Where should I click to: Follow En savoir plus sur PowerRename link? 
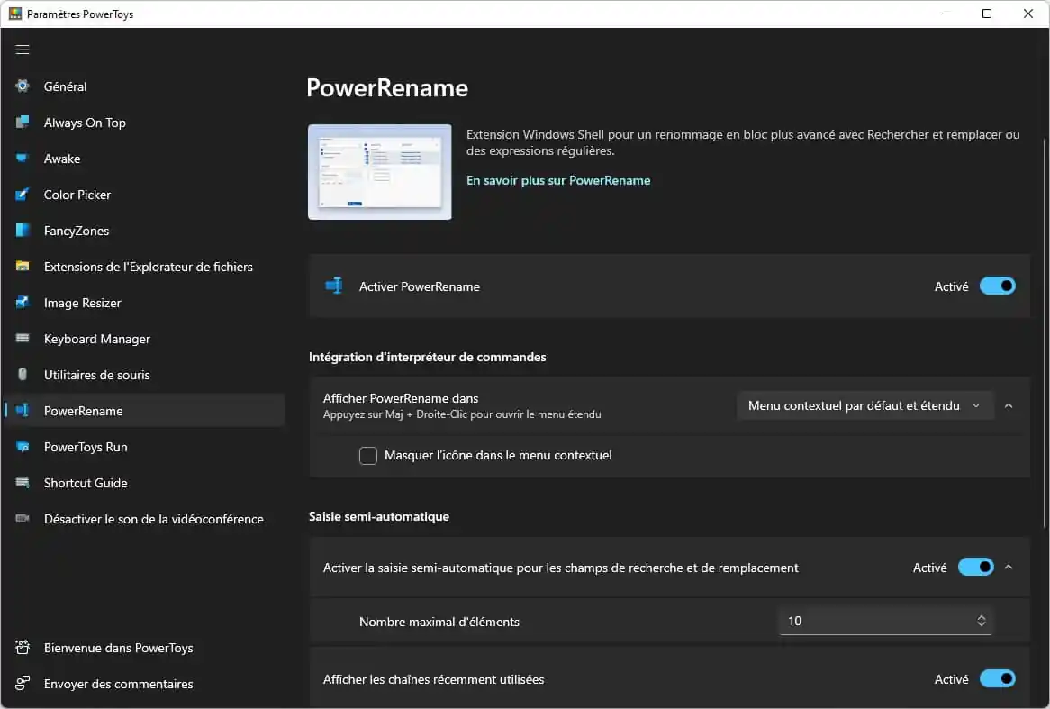click(557, 180)
